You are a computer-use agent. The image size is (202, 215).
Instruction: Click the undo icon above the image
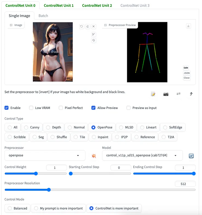point(82,26)
